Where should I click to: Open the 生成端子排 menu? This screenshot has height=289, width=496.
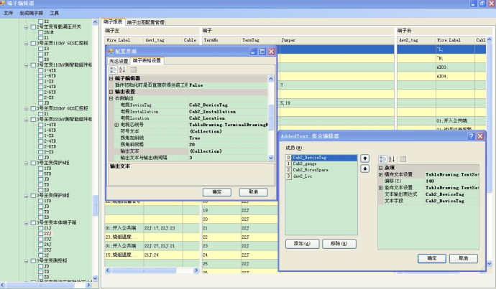30,13
